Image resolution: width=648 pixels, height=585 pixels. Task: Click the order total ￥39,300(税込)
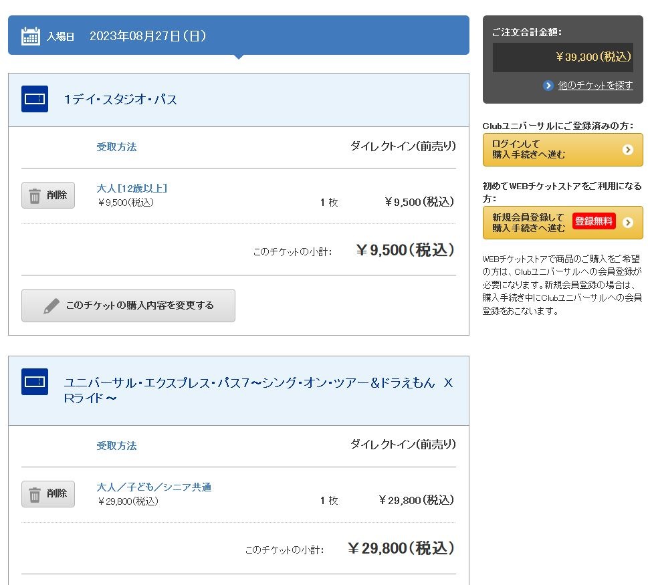click(593, 57)
